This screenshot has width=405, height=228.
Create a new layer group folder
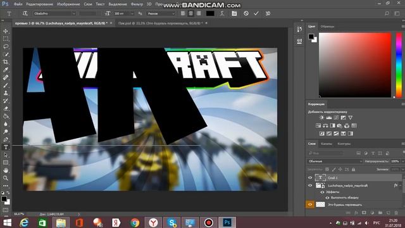coord(380,213)
